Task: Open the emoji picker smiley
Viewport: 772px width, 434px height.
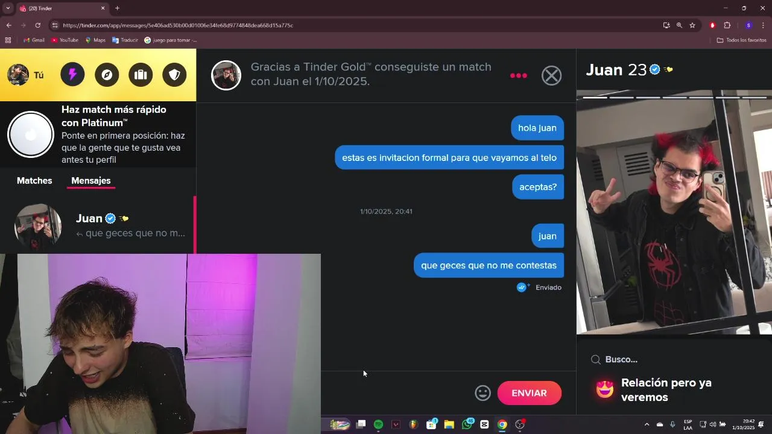Action: pyautogui.click(x=482, y=393)
